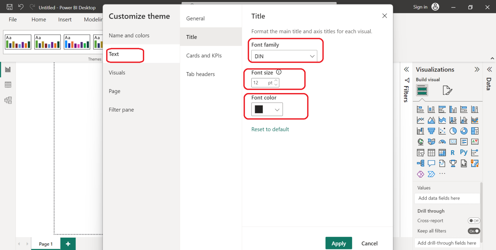This screenshot has height=250, width=496.
Task: Click the Save icon in title bar
Action: pos(9,7)
